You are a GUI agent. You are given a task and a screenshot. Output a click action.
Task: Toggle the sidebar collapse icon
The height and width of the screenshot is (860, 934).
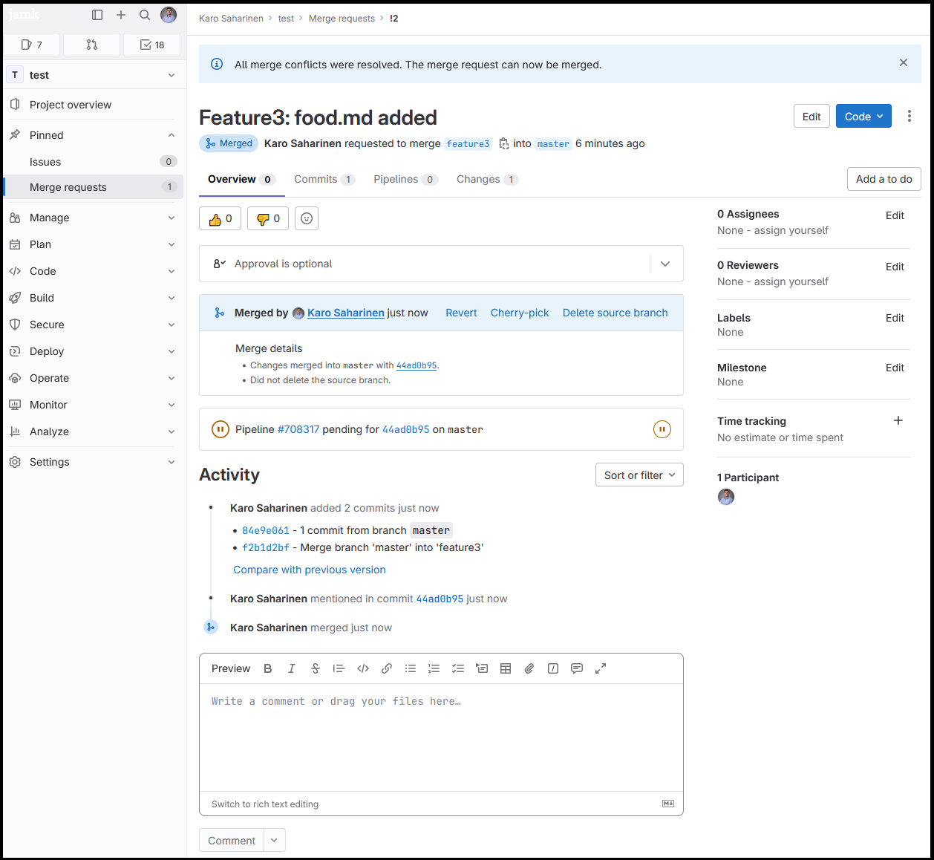[x=97, y=15]
